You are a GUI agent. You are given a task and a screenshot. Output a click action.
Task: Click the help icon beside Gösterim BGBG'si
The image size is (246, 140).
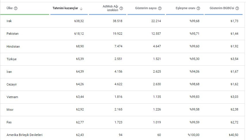237,8
